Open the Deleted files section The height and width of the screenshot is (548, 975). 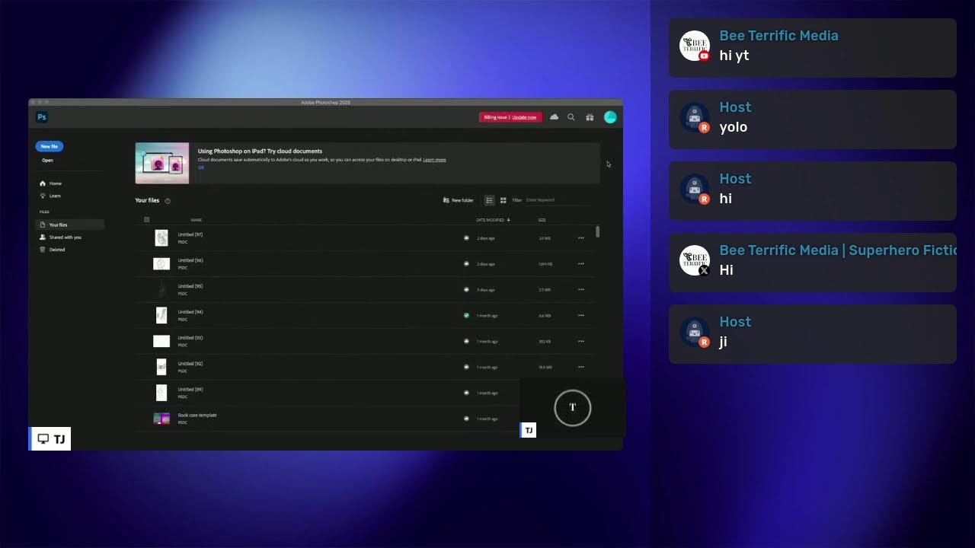tap(57, 250)
